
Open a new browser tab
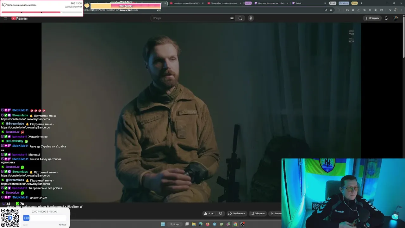362,3
